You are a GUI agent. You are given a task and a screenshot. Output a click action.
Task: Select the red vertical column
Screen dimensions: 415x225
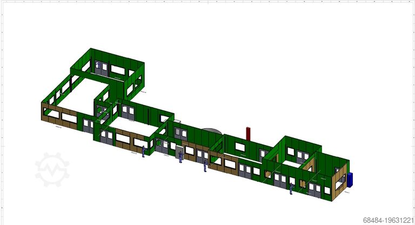click(248, 134)
